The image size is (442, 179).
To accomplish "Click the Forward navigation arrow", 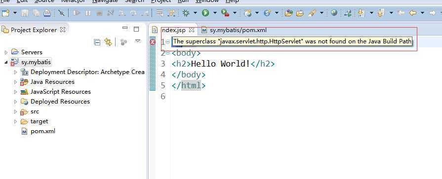I will (432, 13).
